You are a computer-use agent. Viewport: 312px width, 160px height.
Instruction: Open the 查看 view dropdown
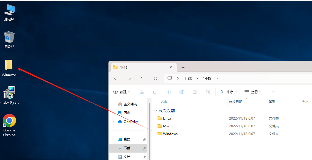click(x=253, y=92)
